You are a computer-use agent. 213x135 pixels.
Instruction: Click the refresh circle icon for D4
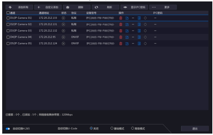pyautogui.click(x=145, y=37)
